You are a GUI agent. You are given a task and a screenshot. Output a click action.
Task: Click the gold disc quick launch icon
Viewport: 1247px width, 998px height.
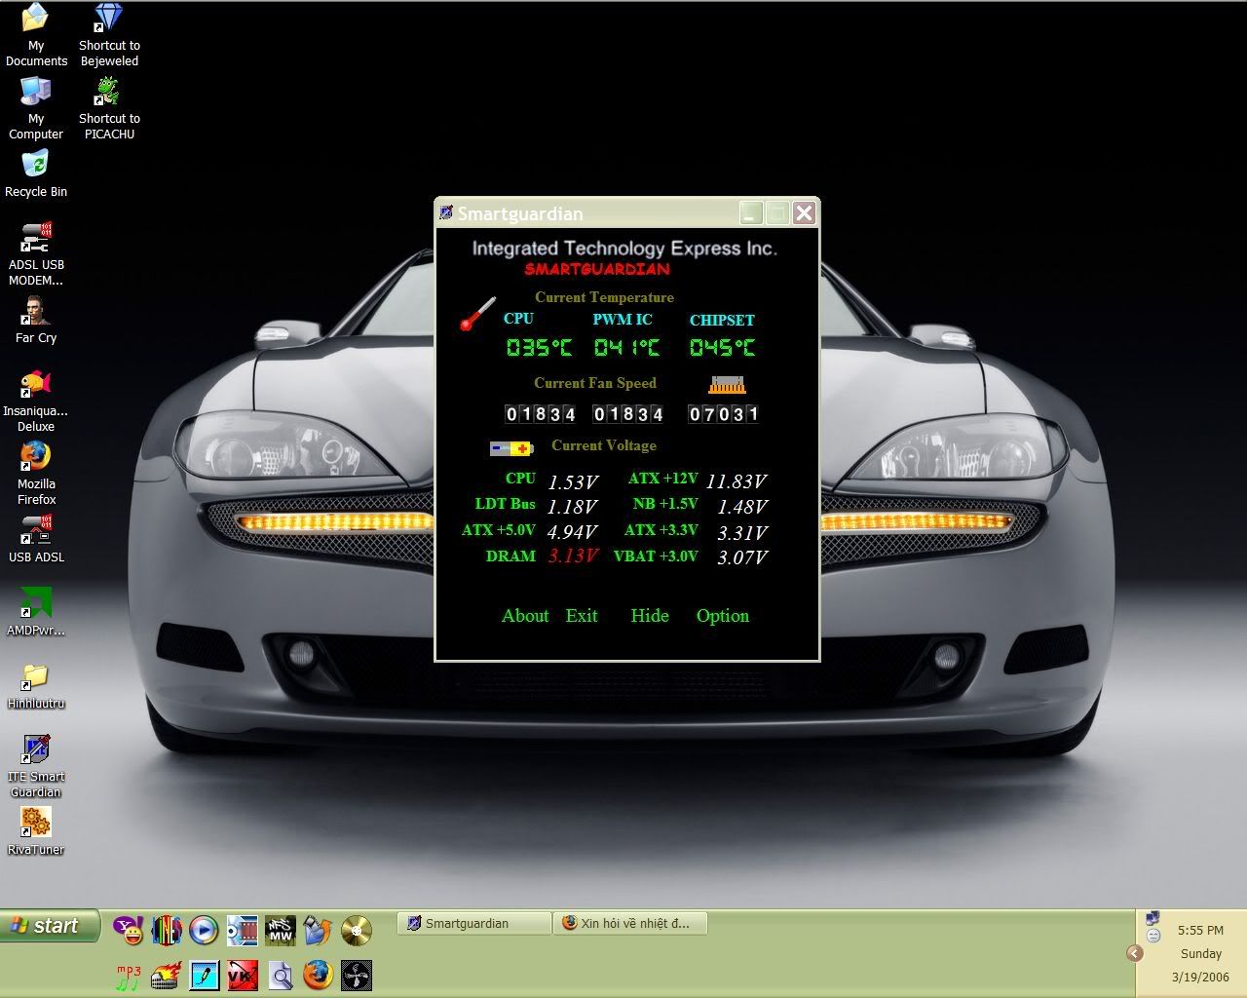click(x=357, y=931)
